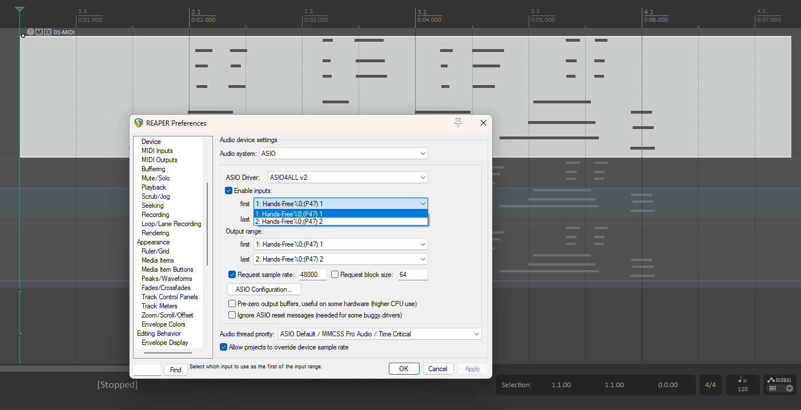Open Output range first dropdown

[340, 244]
